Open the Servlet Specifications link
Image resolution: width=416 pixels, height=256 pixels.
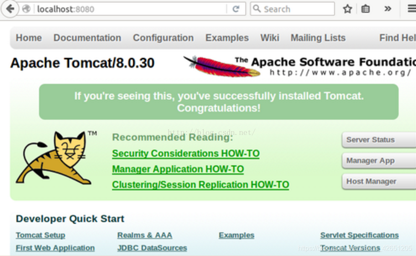[359, 235]
